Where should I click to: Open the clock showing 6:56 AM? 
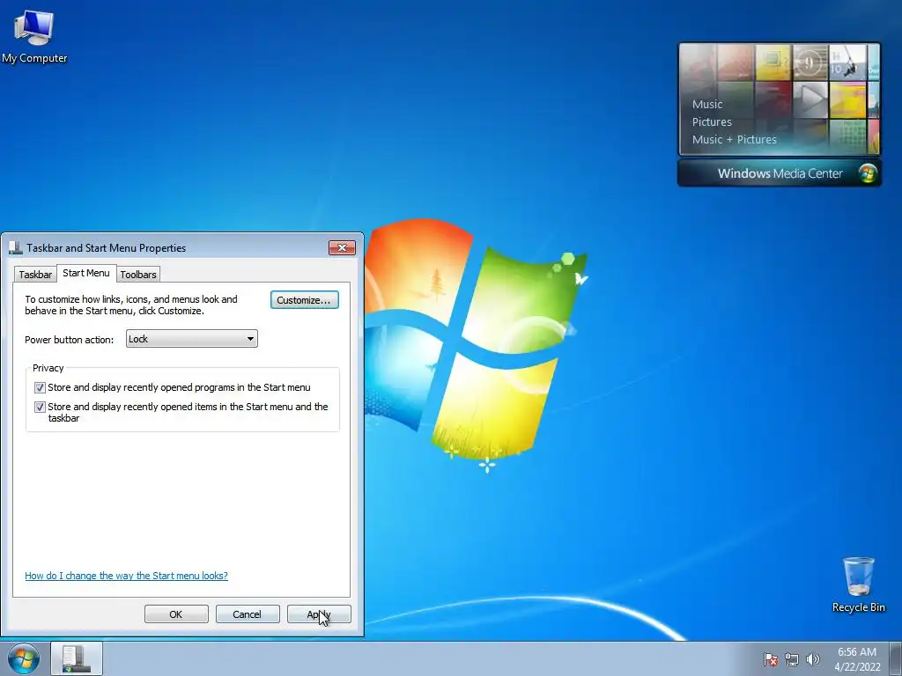[x=857, y=659]
